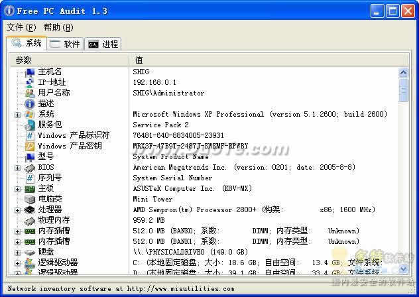Image resolution: width=419 pixels, height=297 pixels.
Task: Click the 主机名 computer icon
Action: click(x=30, y=72)
